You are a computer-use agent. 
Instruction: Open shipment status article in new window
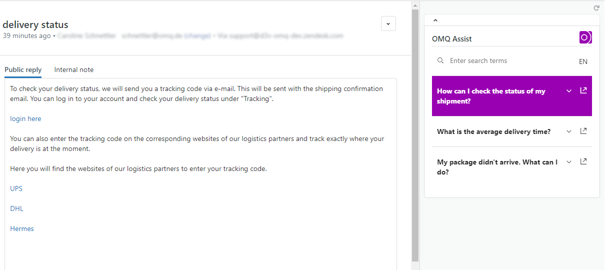[x=583, y=90]
